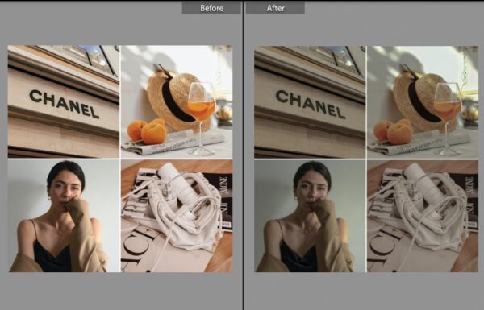Viewport: 484px width, 310px height.
Task: Select the After Chanel storefront photo
Action: pyautogui.click(x=310, y=102)
